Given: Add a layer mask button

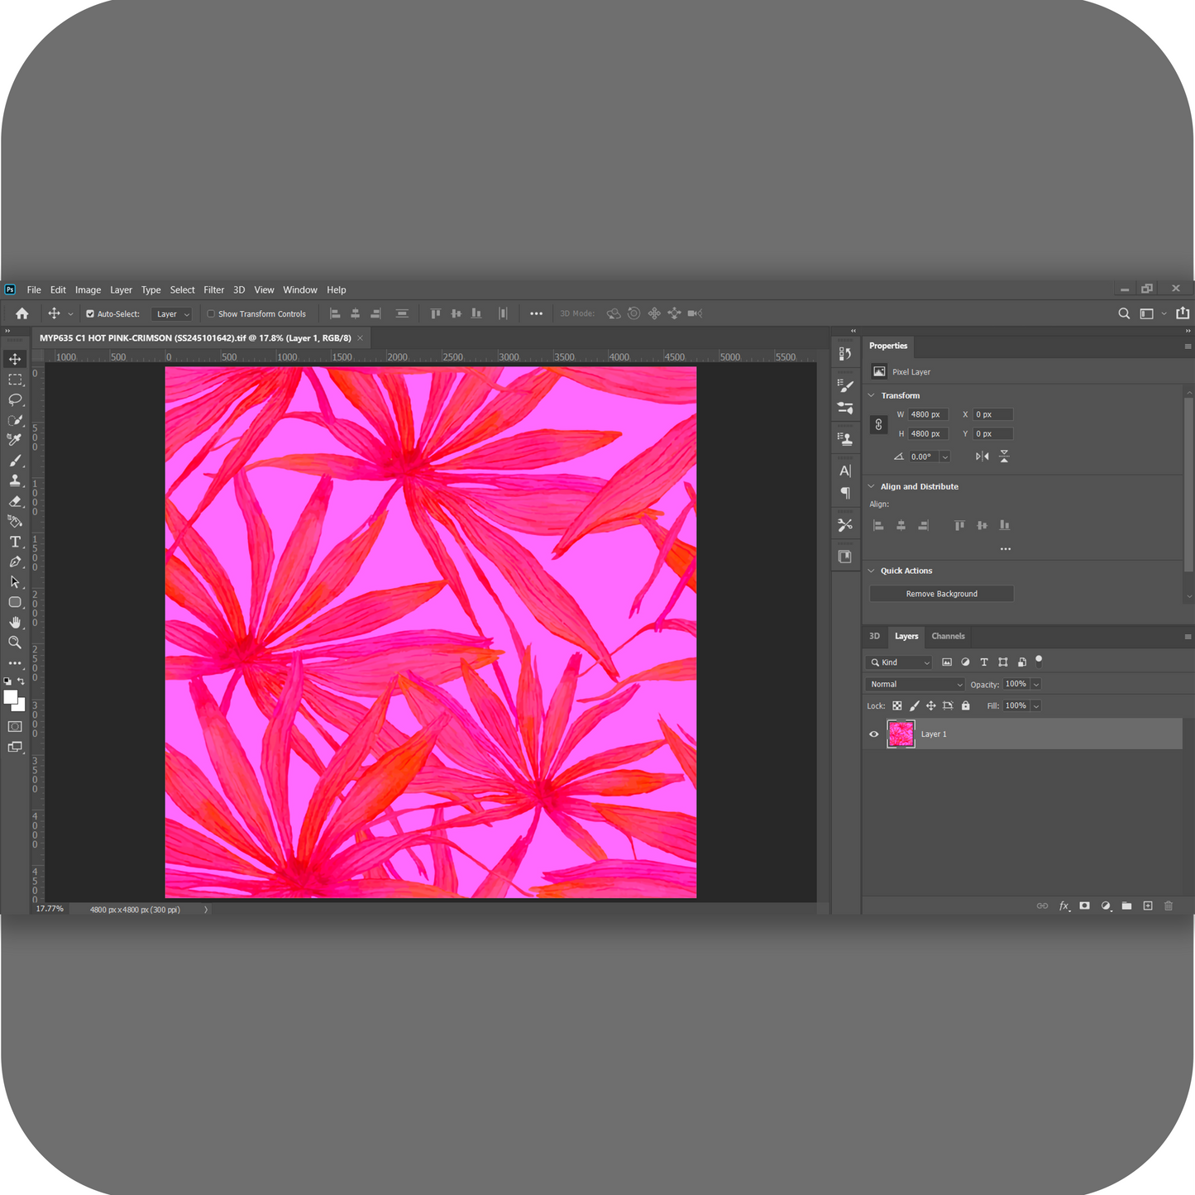Looking at the screenshot, I should (x=1085, y=906).
